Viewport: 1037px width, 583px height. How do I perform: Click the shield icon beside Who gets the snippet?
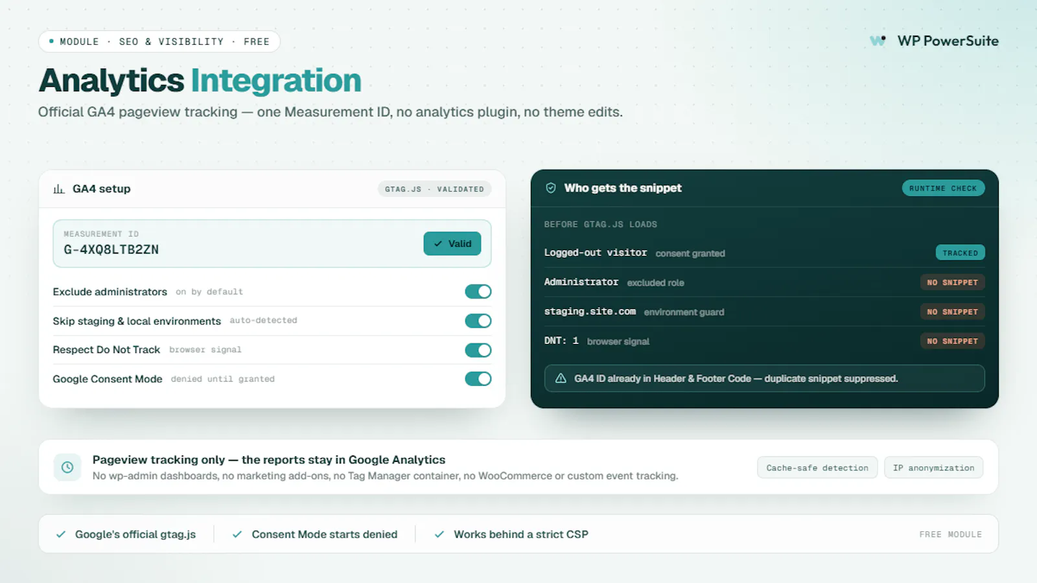551,188
